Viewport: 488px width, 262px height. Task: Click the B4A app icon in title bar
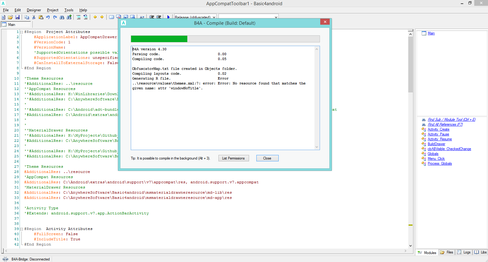coord(3,3)
